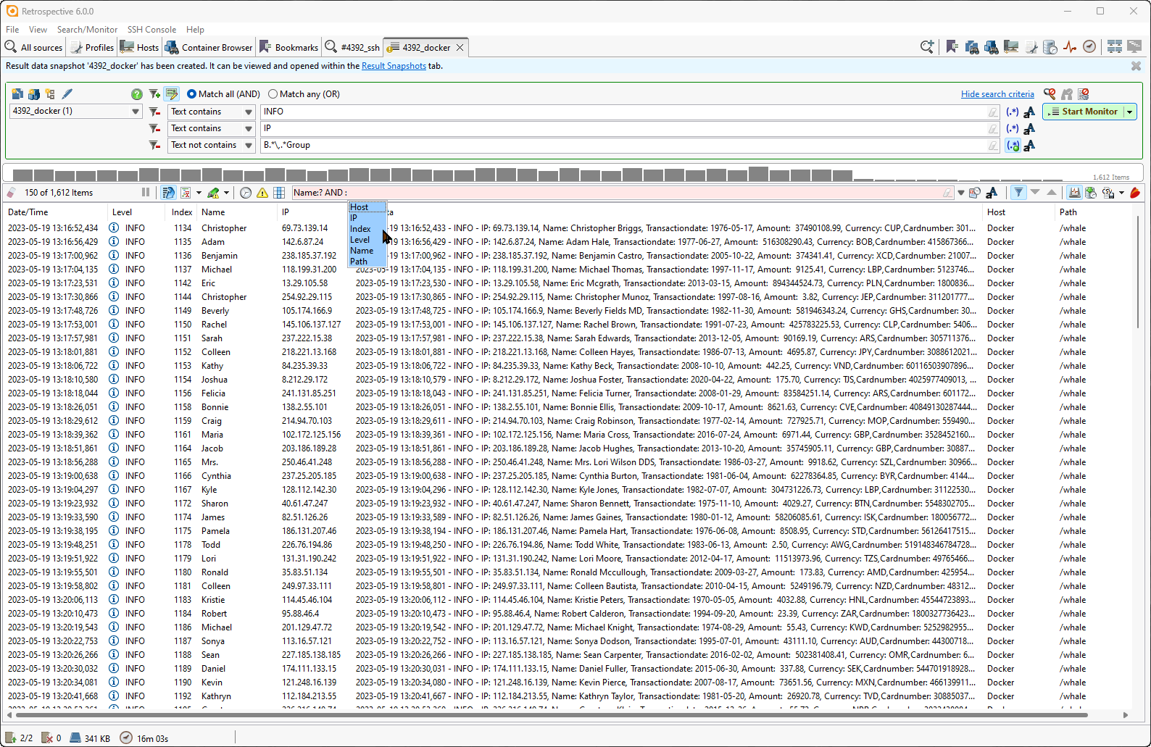Toggle the active funnel filter in results toolbar
The height and width of the screenshot is (747, 1151).
1019,193
